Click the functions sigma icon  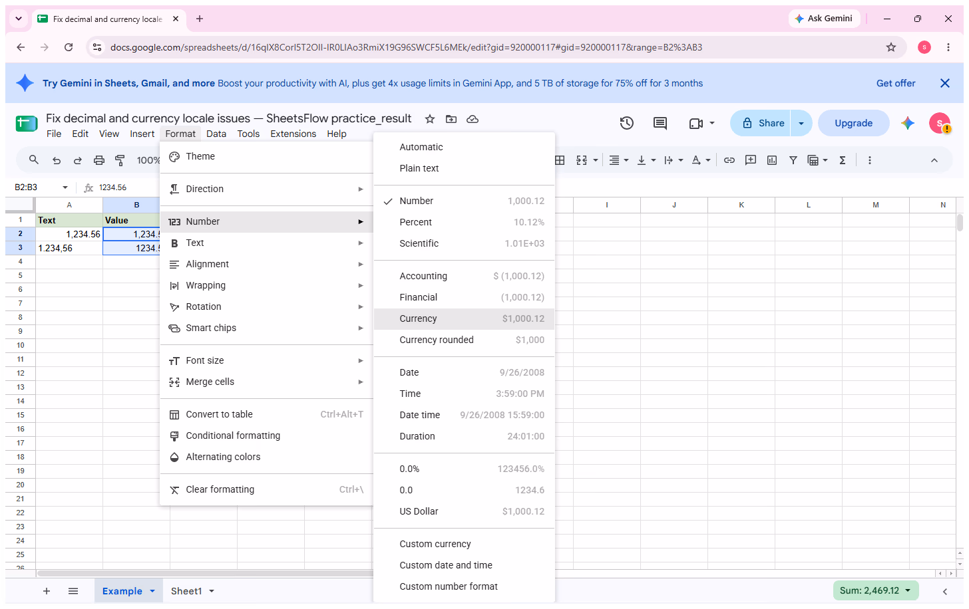[843, 160]
